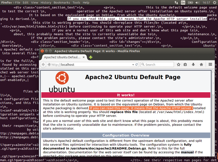Click the Firefox window title bar text

pos(97,51)
